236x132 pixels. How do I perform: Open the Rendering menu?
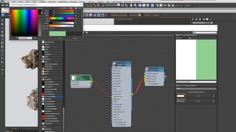coord(73,1)
